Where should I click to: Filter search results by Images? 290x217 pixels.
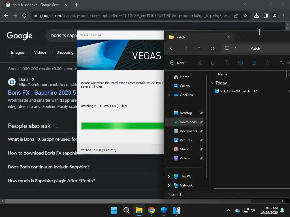[18, 52]
